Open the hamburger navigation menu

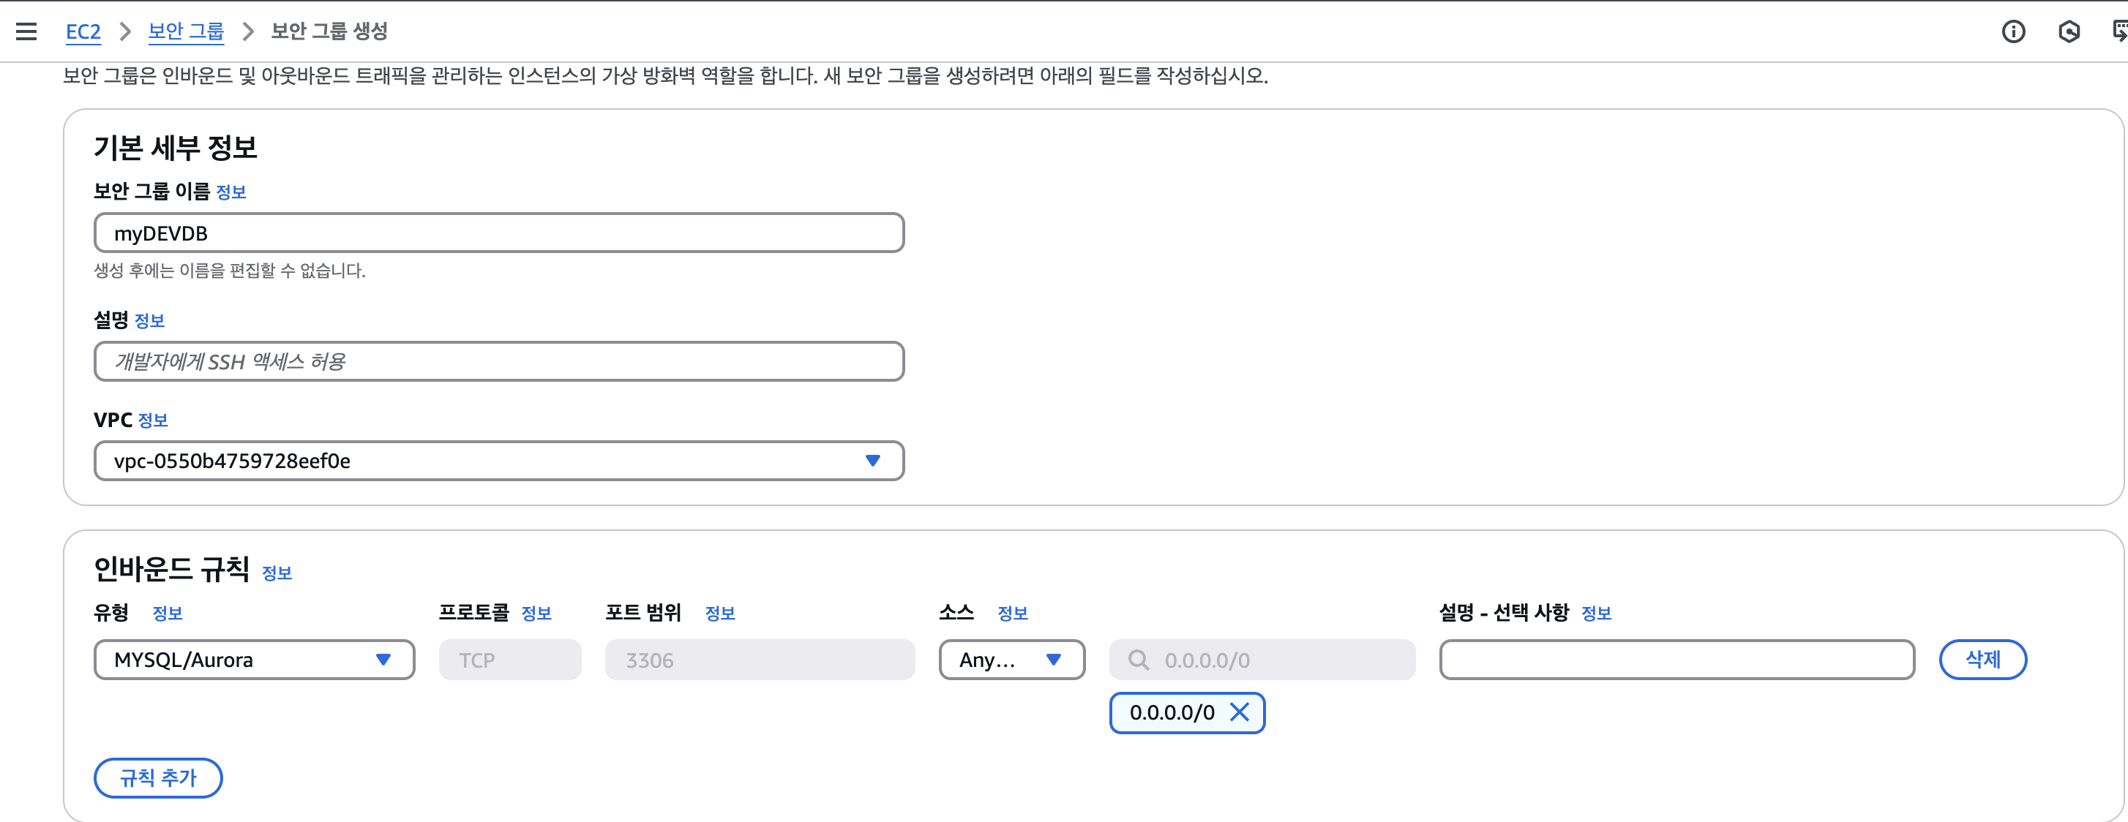coord(26,31)
